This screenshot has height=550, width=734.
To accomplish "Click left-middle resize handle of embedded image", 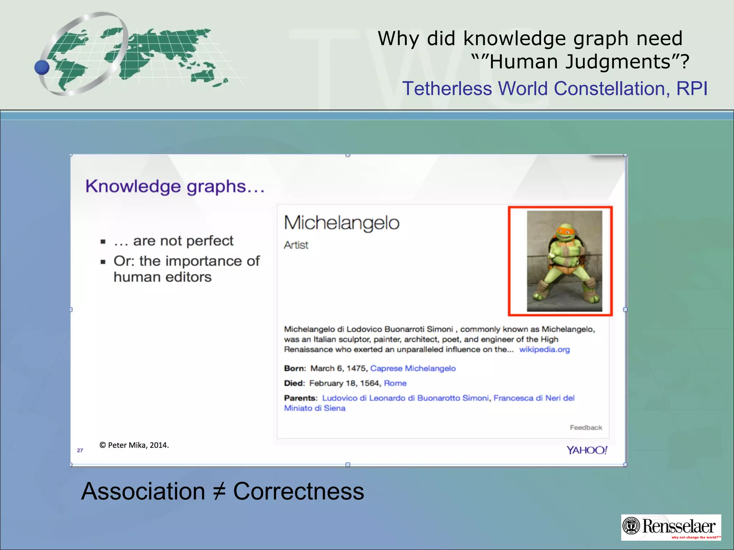I will pyautogui.click(x=71, y=309).
